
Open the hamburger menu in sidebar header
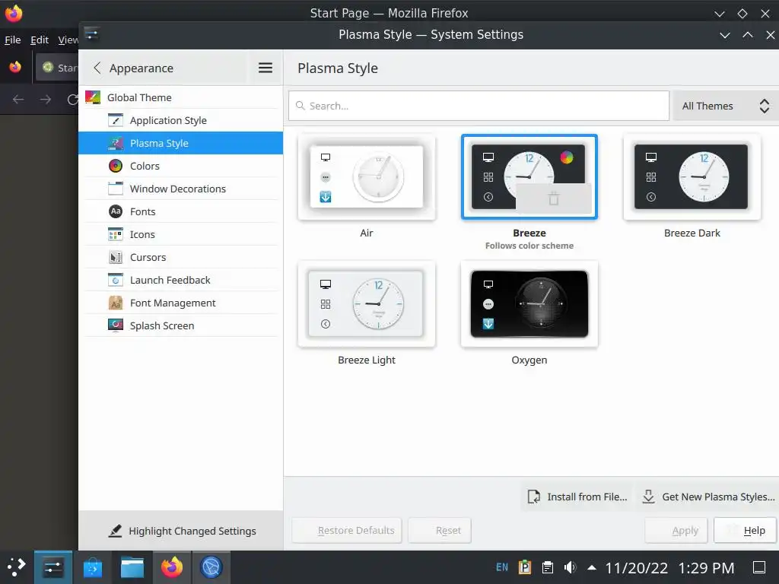[265, 68]
